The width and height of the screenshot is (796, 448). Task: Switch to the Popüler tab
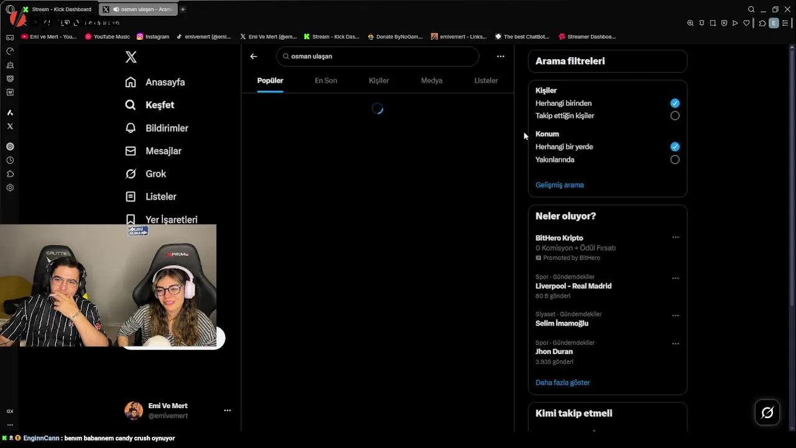click(270, 80)
